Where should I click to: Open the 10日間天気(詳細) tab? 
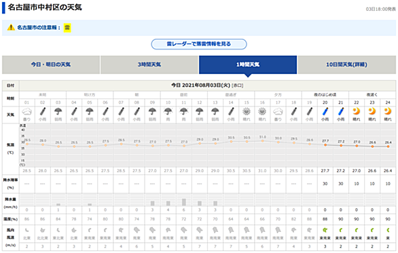tap(347, 64)
